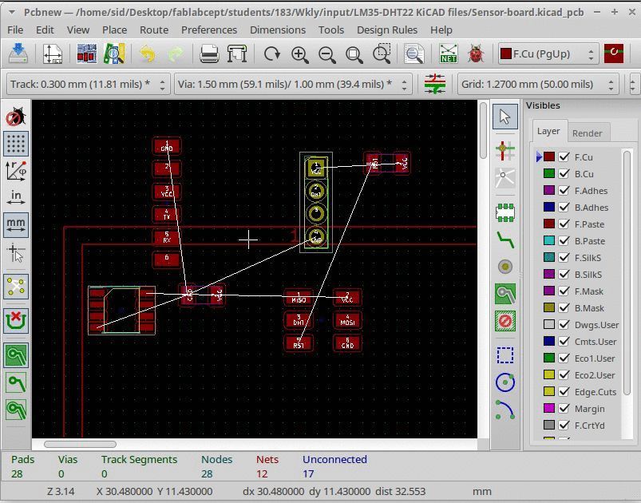Open the Via size dropdown
The image size is (641, 503).
point(293,85)
